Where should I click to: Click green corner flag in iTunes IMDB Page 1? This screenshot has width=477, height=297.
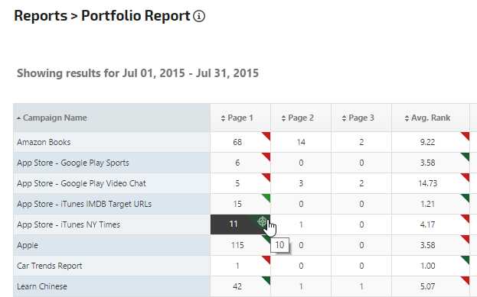click(x=266, y=198)
